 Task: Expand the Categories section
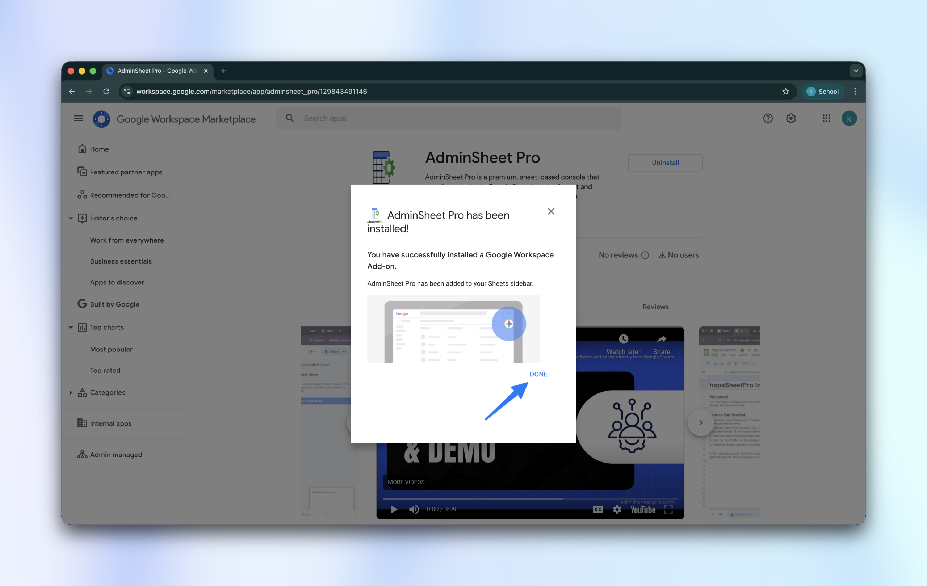(71, 392)
